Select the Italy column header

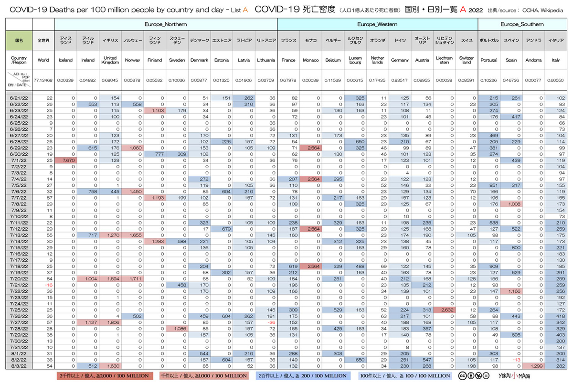tap(555, 61)
